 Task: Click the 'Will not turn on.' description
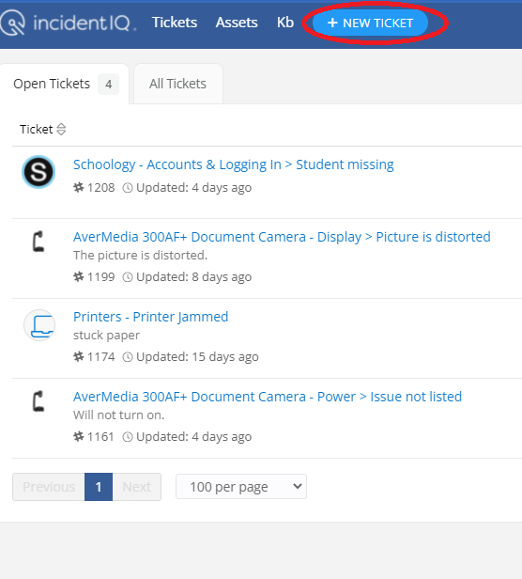pos(119,415)
